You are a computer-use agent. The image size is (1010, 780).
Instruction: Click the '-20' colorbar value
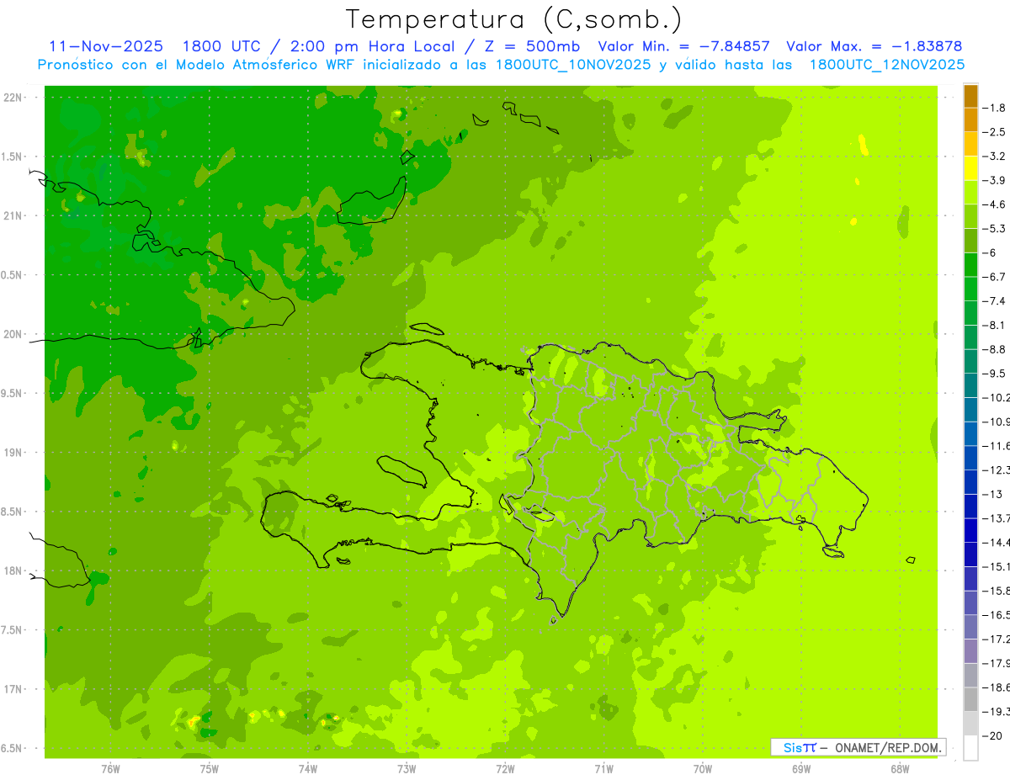991,736
